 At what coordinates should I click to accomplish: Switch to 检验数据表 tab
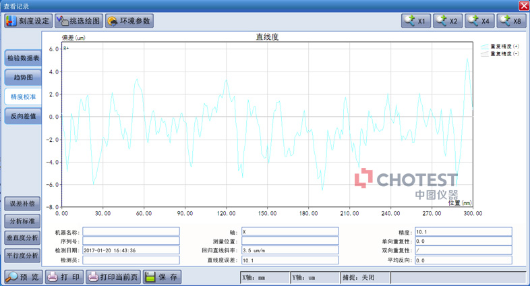point(22,58)
